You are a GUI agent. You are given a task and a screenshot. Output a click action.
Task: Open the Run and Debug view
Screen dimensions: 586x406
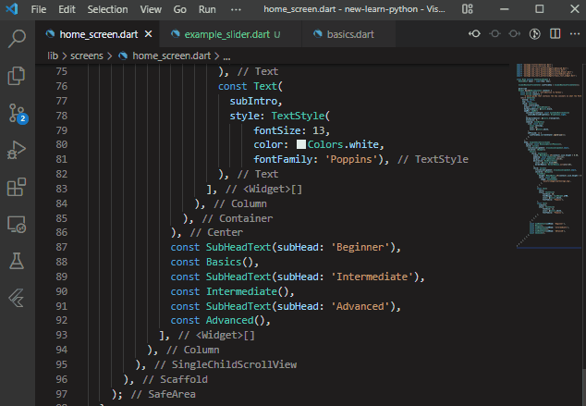point(17,150)
